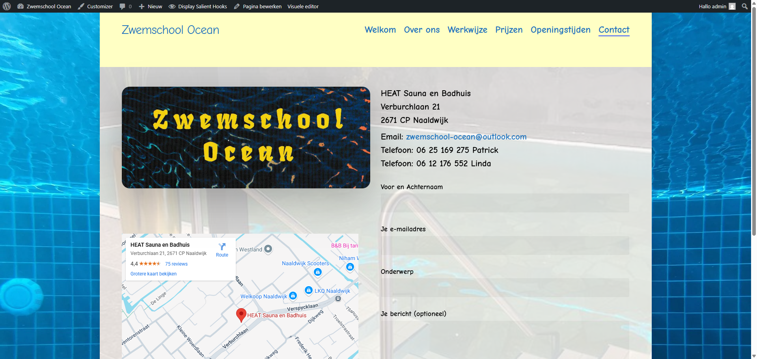Open the WordPress logo menu
The width and height of the screenshot is (757, 359).
pyautogui.click(x=7, y=6)
